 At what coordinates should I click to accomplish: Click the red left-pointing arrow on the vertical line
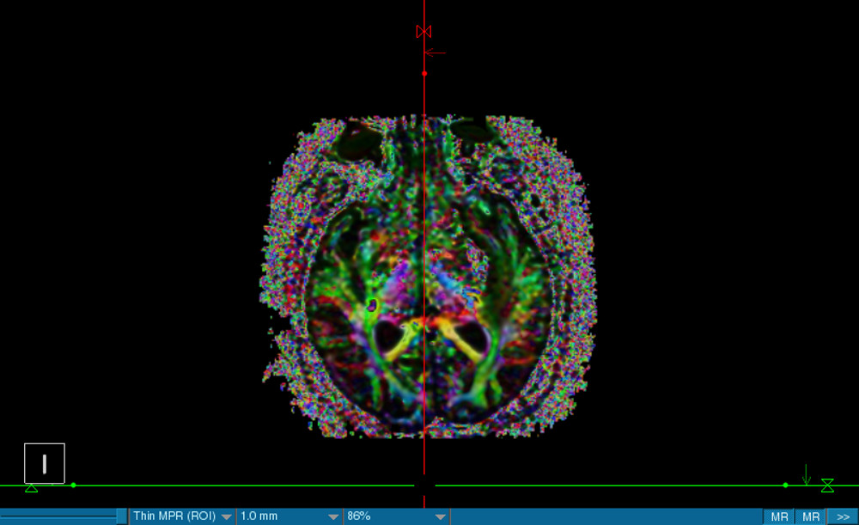pos(436,52)
